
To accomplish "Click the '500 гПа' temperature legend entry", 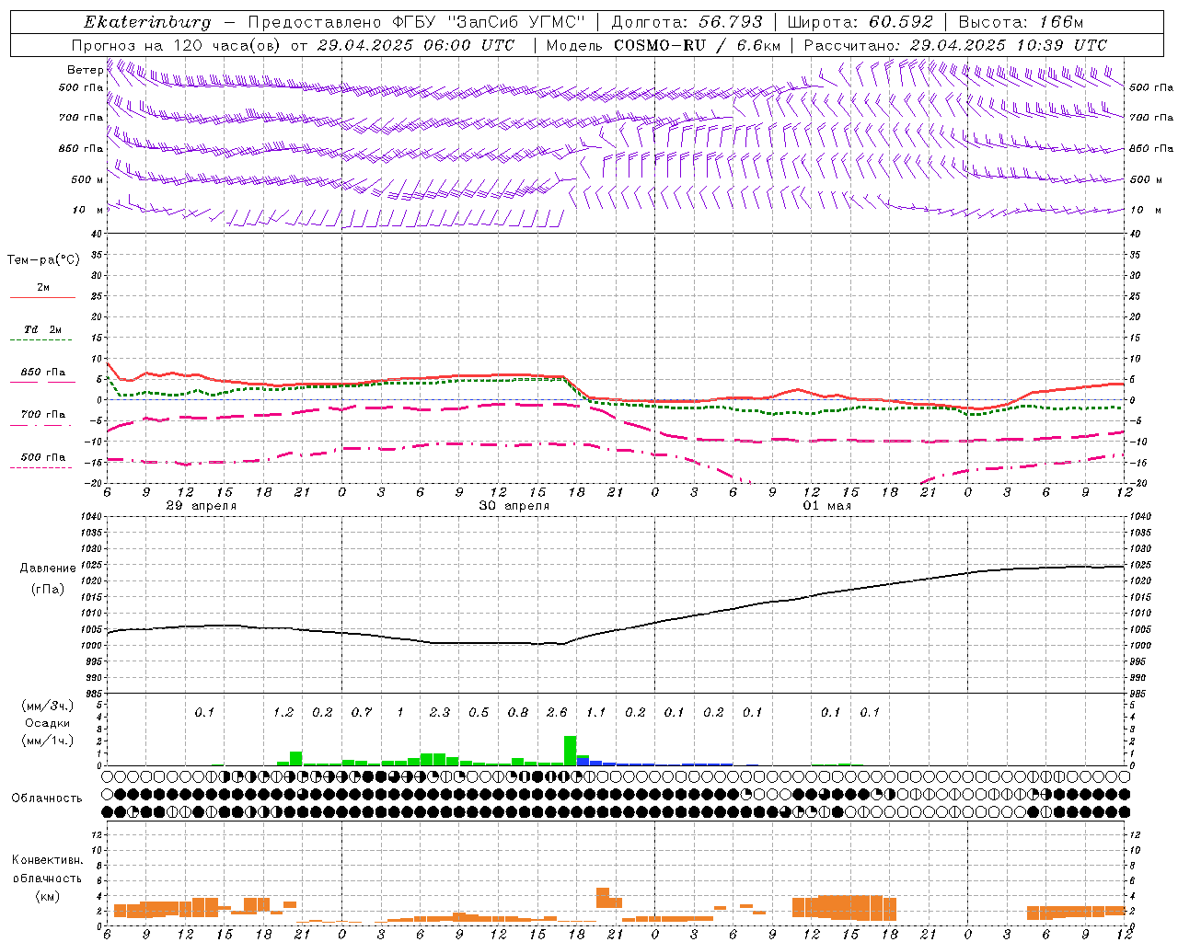I will tap(42, 457).
